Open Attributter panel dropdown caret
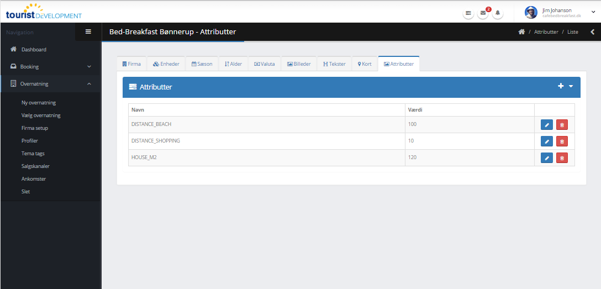 [571, 87]
